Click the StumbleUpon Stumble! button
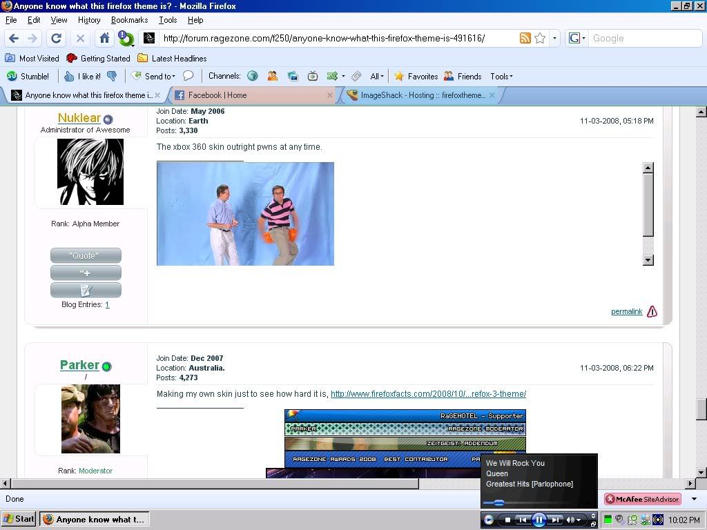Screen dimensions: 707x530 (x=28, y=77)
